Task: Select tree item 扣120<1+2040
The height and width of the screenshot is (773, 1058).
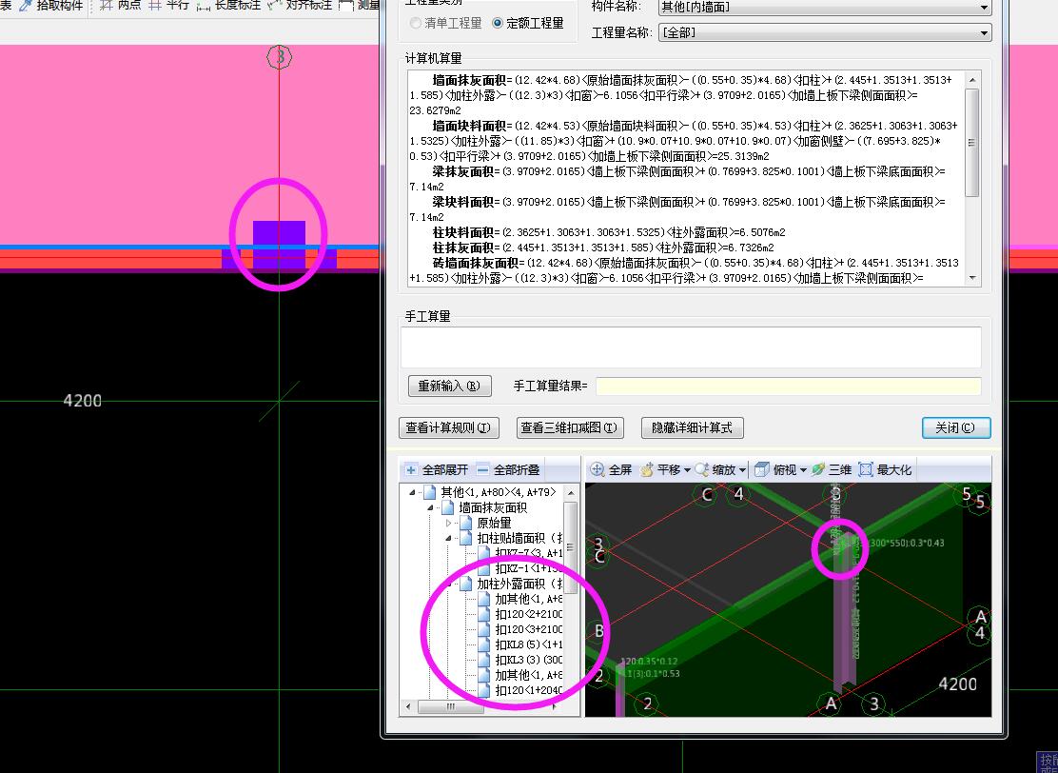Action: [528, 690]
